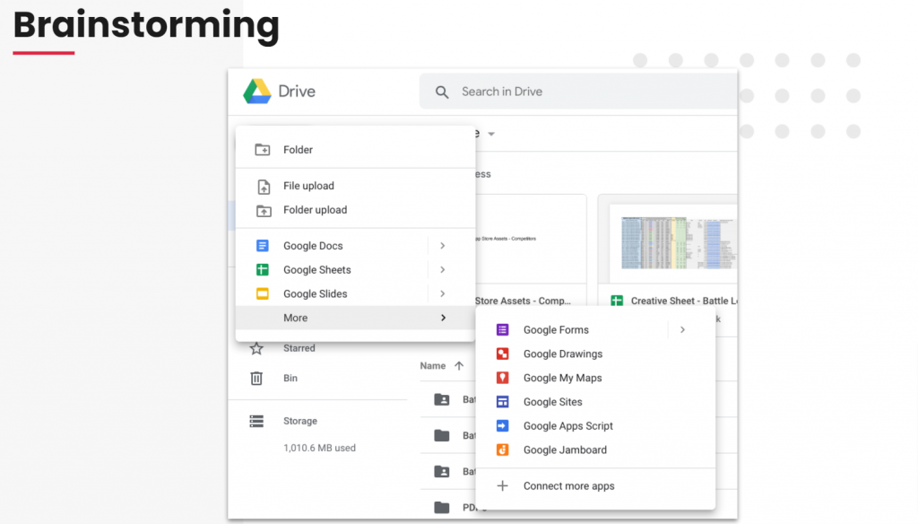Screen dimensions: 918x524
Task: Open the My Drive dropdown arrow
Action: click(x=492, y=135)
